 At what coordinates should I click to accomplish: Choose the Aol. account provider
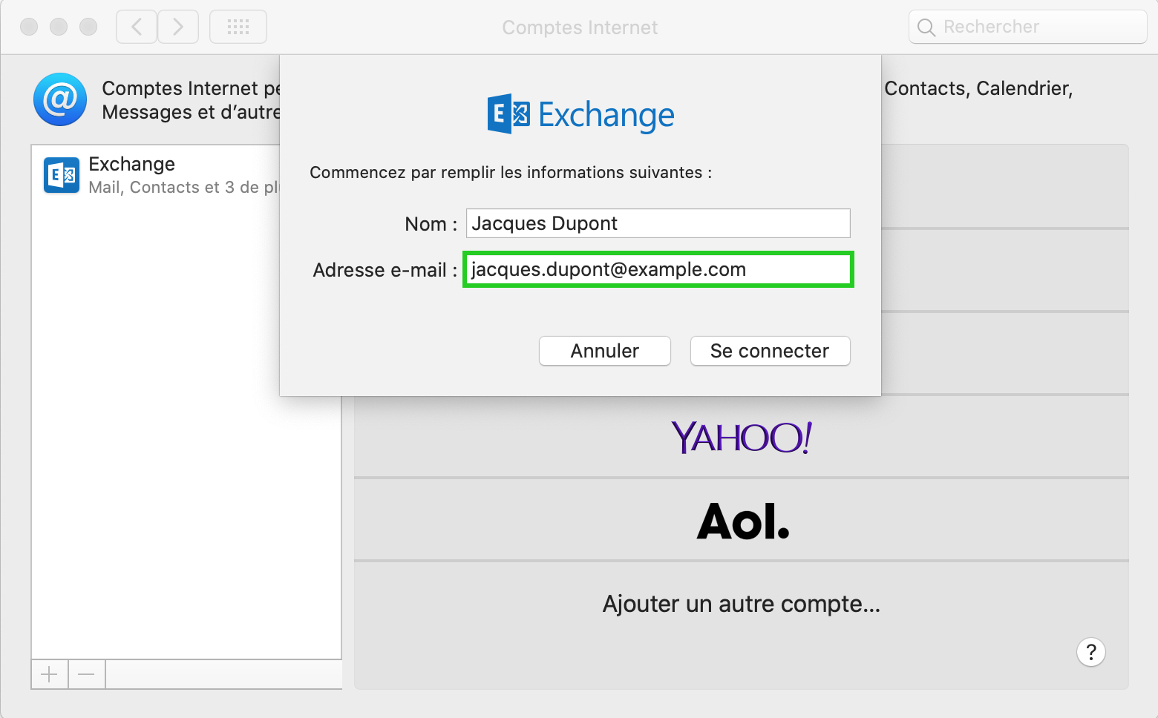pyautogui.click(x=742, y=520)
